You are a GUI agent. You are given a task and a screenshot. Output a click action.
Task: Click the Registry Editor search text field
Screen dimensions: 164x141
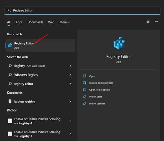82,10
